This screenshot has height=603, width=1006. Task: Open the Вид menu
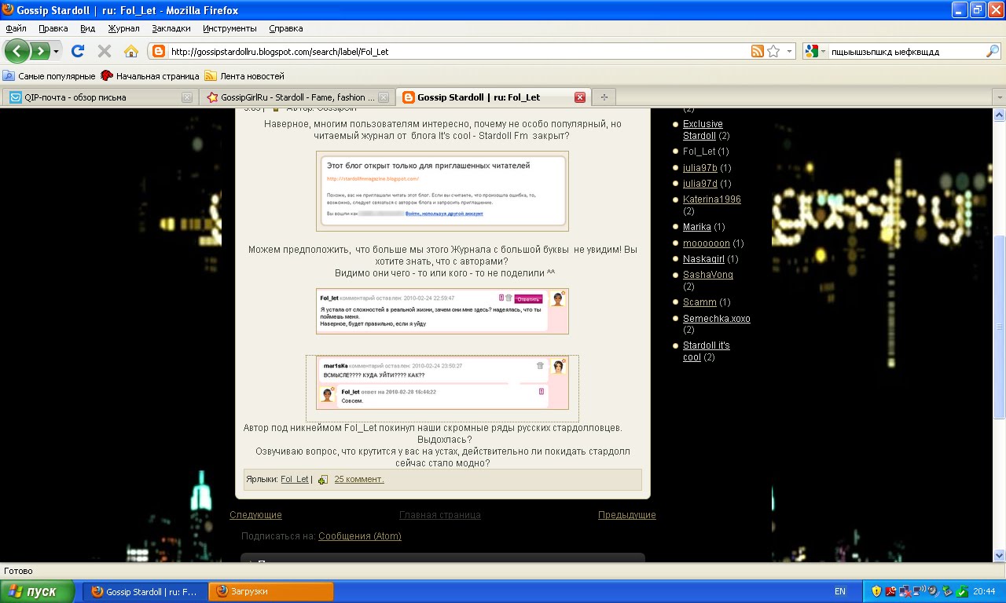coord(87,28)
